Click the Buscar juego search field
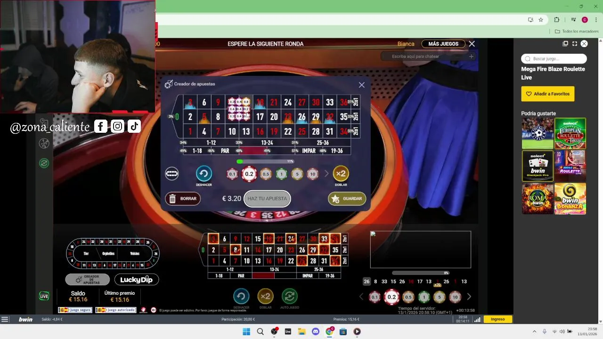This screenshot has height=339, width=603. (x=554, y=59)
